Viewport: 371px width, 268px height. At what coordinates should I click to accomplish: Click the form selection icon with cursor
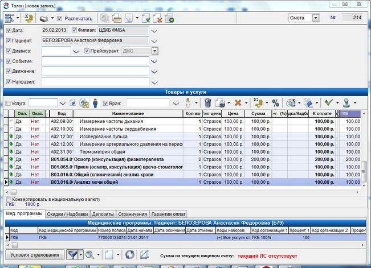click(10, 18)
